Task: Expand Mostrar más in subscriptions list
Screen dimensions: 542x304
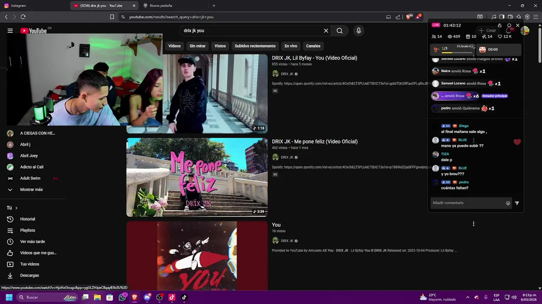Action: pyautogui.click(x=31, y=190)
